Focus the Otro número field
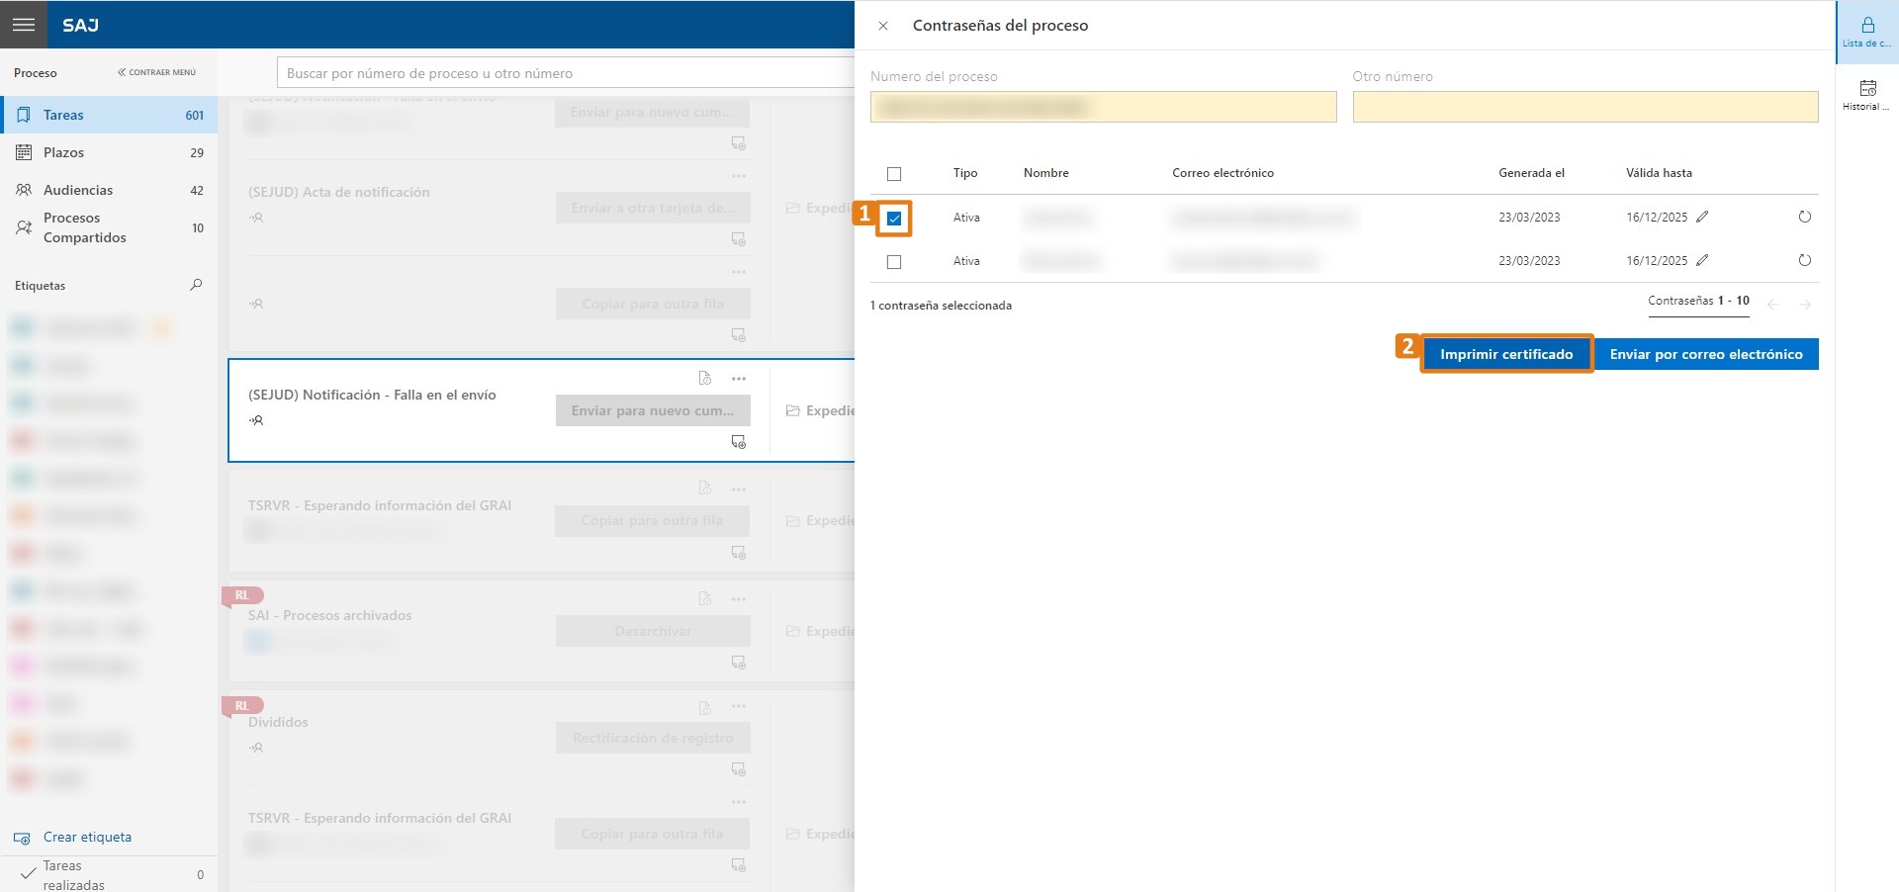This screenshot has width=1899, height=892. (1585, 107)
